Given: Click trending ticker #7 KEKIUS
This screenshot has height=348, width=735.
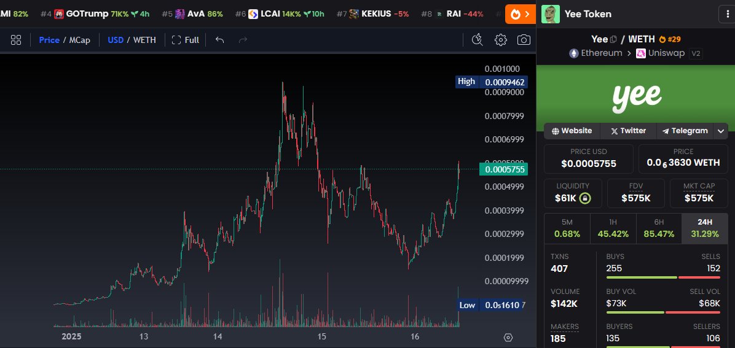Looking at the screenshot, I should pos(372,14).
